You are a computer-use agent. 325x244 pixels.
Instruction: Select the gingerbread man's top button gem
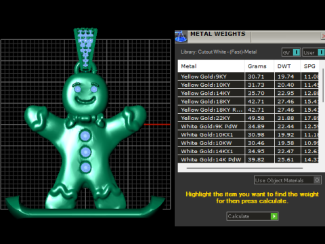pos(85,136)
